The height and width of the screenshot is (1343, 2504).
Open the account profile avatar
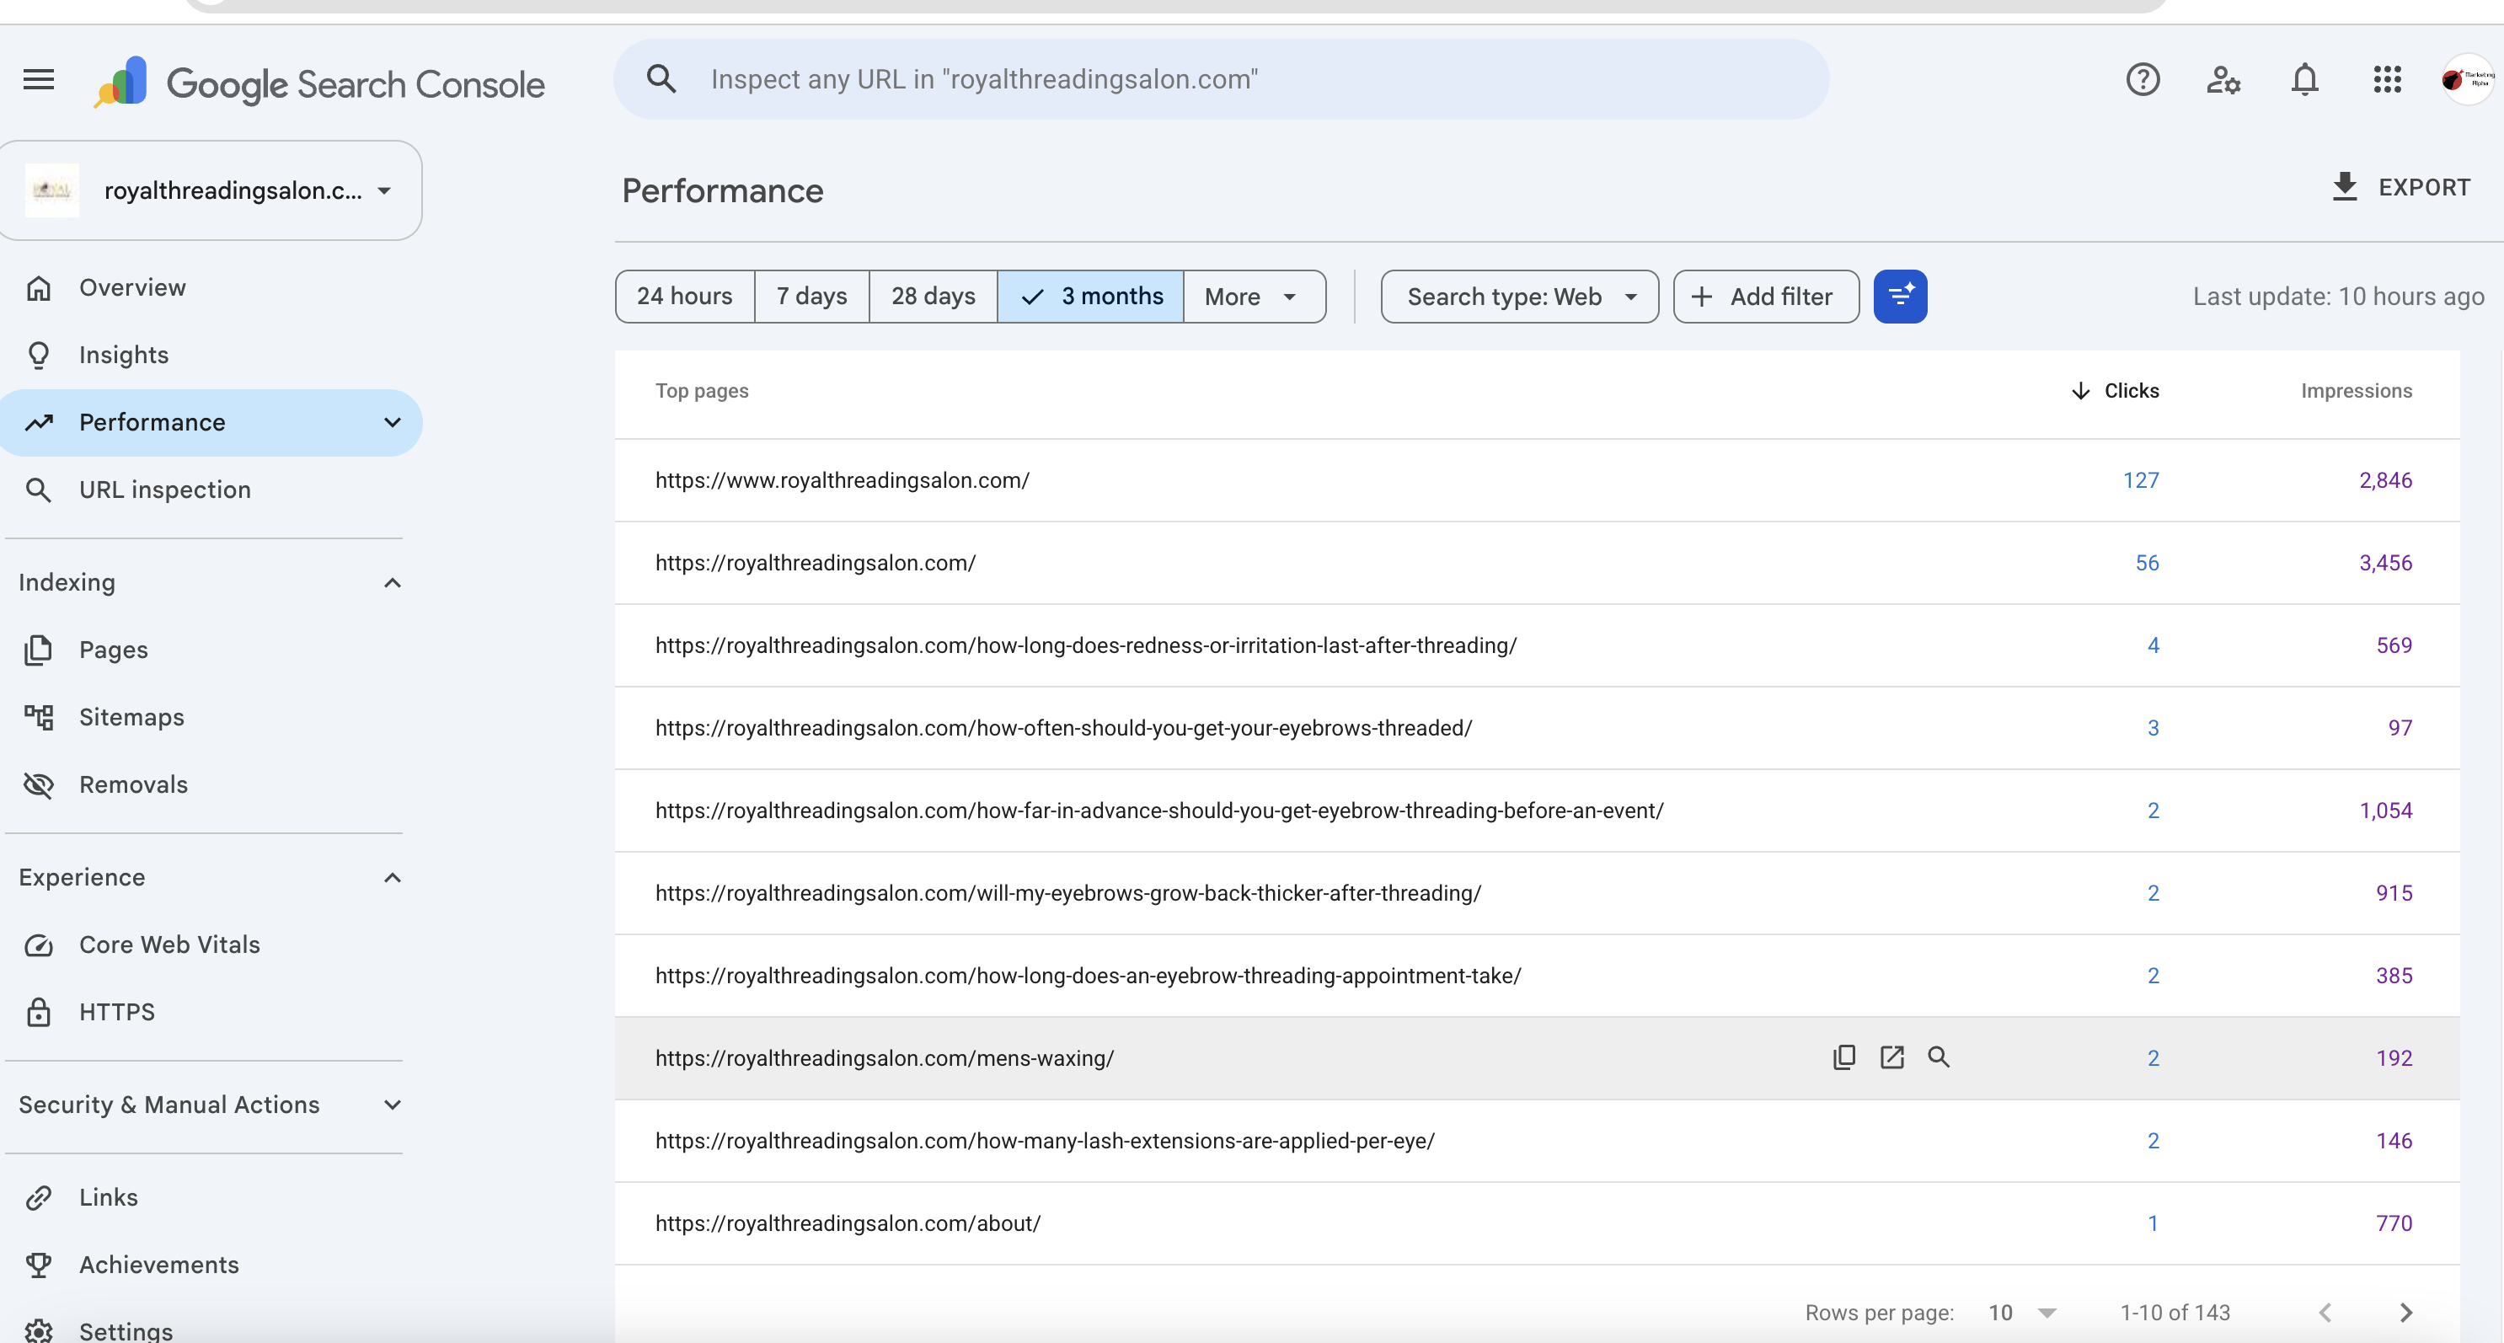click(x=2467, y=80)
